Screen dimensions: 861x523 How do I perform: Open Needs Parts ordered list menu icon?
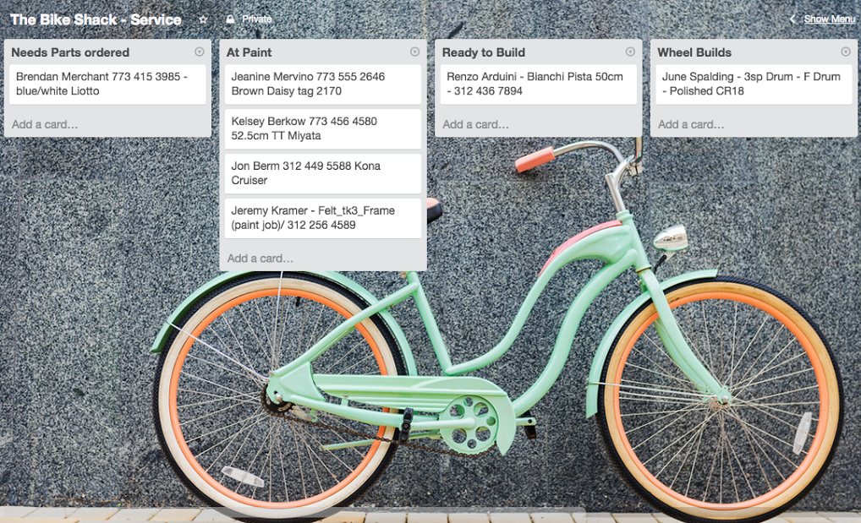[x=200, y=52]
